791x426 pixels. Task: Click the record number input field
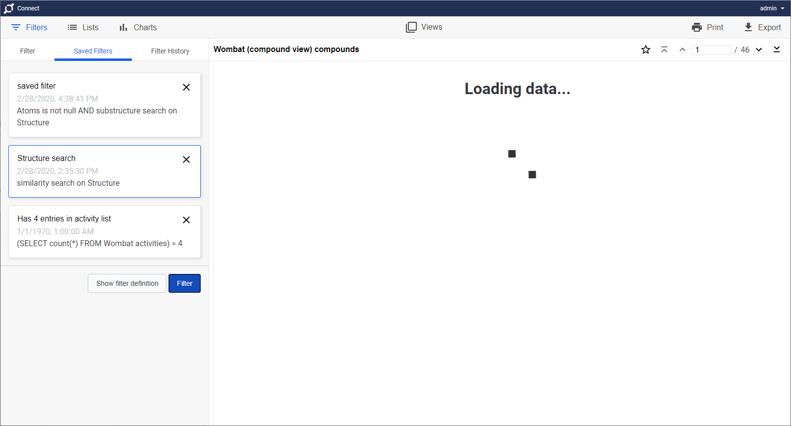click(x=711, y=50)
